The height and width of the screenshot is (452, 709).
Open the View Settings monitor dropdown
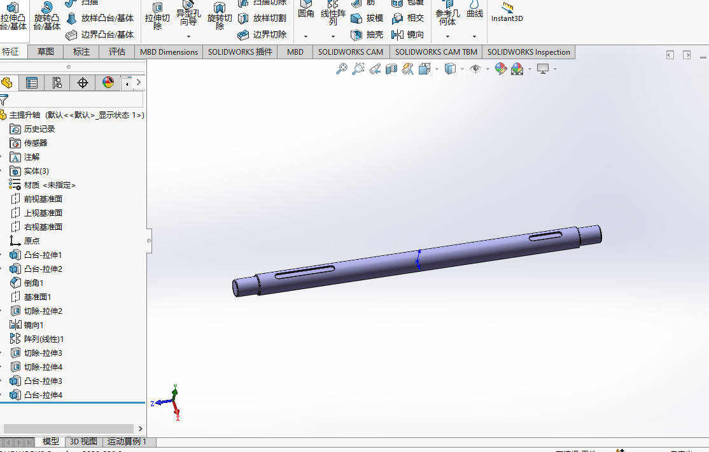[555, 69]
